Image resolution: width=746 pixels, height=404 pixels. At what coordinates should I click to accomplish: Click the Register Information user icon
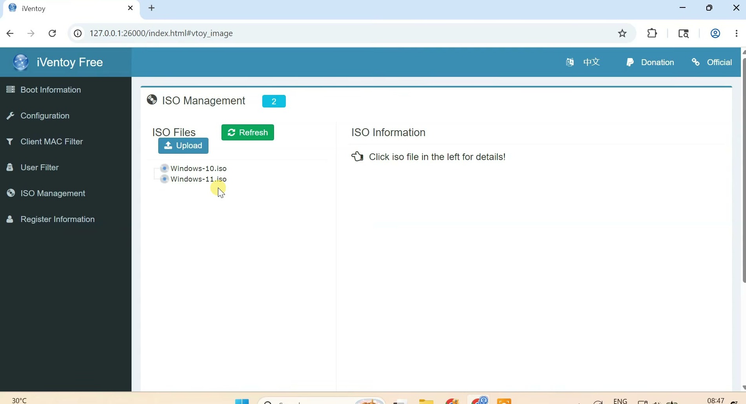click(10, 219)
